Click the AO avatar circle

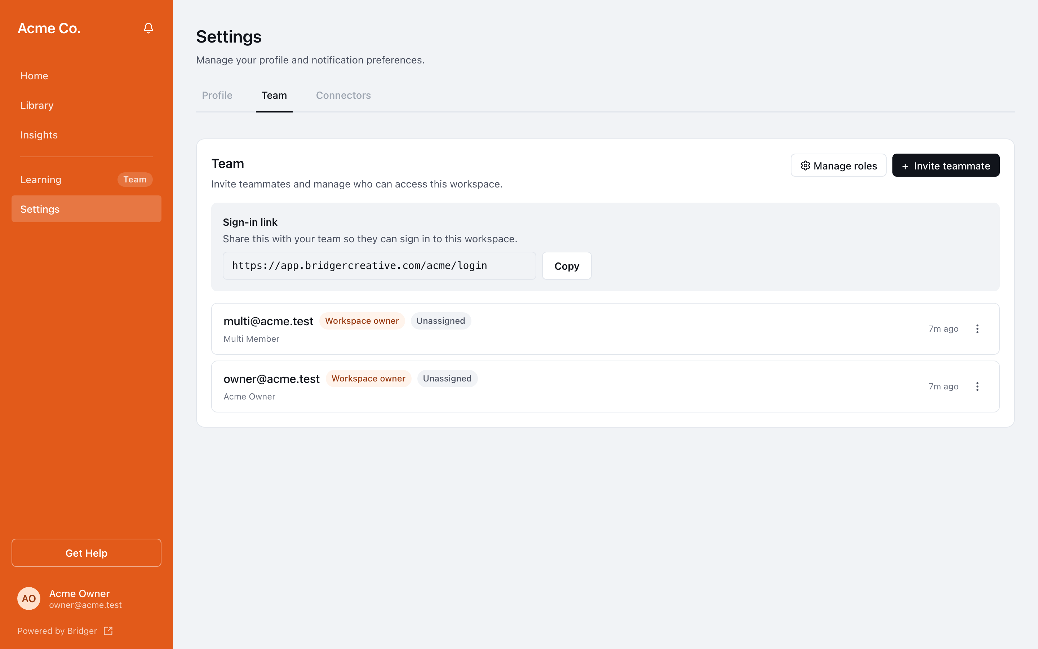29,599
